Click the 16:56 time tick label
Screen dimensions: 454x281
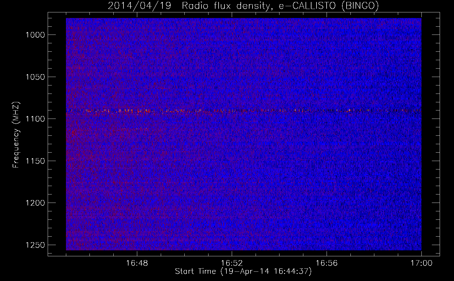click(x=327, y=263)
